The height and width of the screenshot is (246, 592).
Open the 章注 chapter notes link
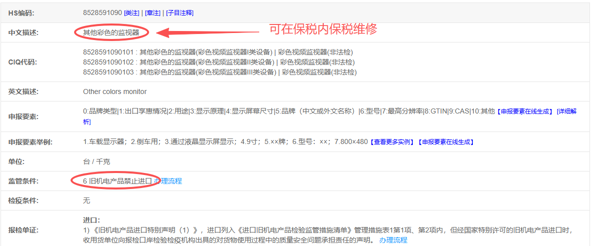152,13
